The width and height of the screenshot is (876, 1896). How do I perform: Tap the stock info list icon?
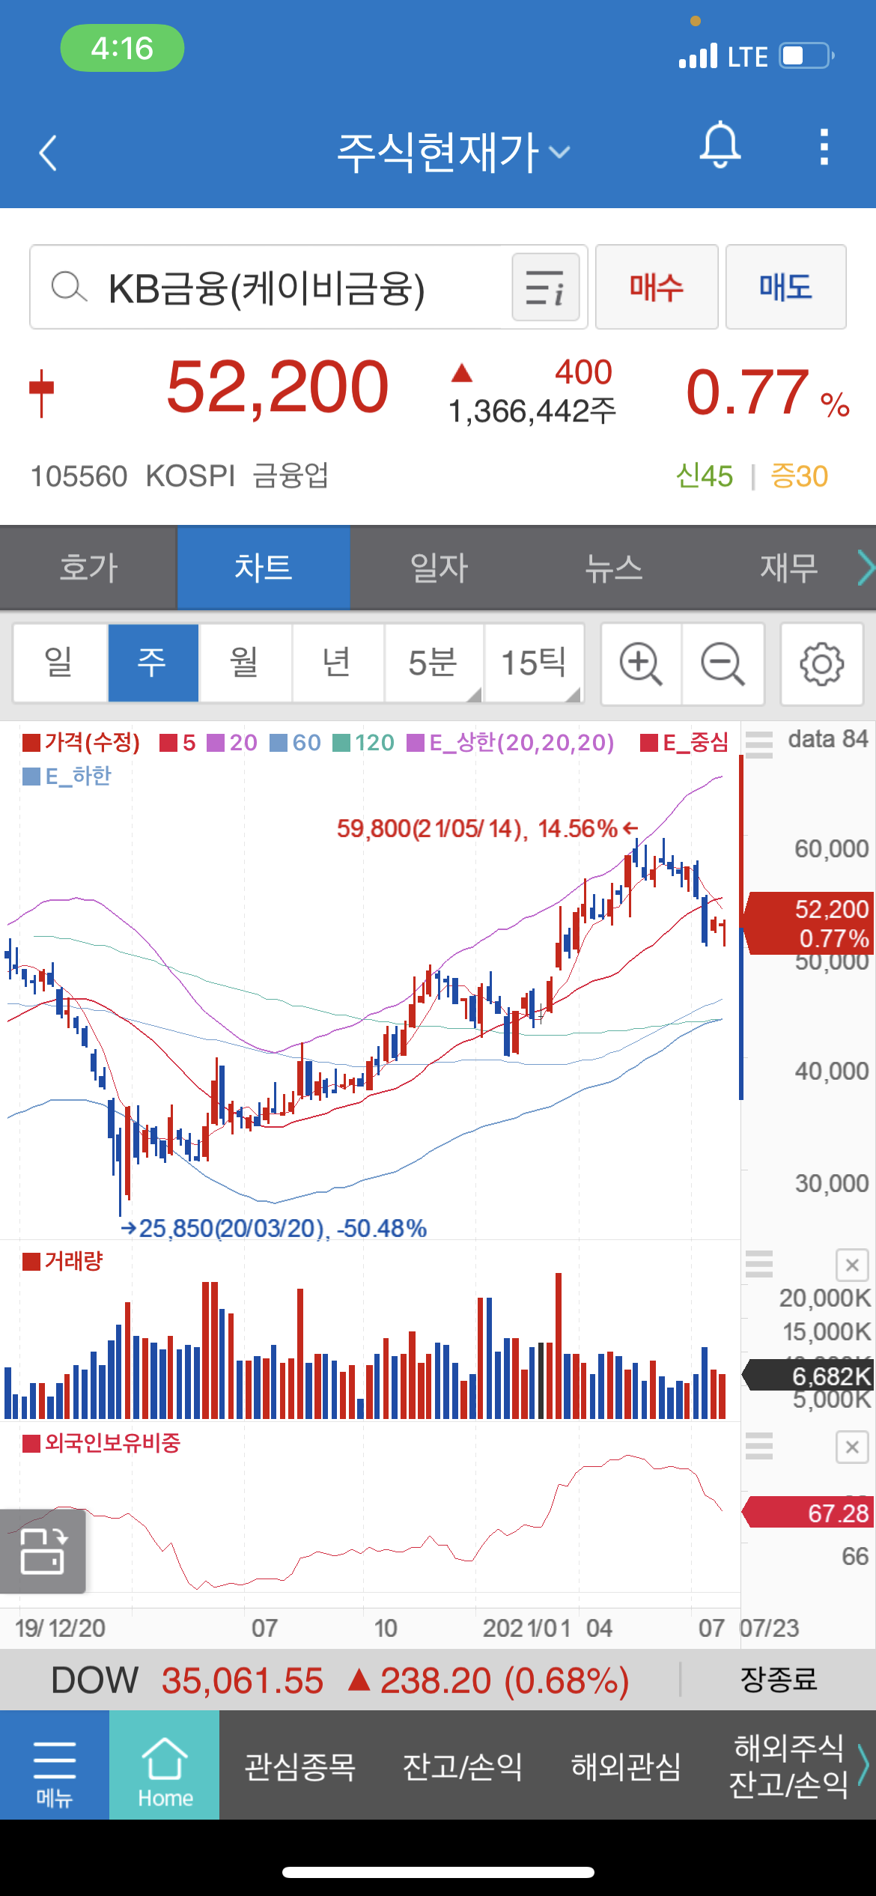coord(545,288)
